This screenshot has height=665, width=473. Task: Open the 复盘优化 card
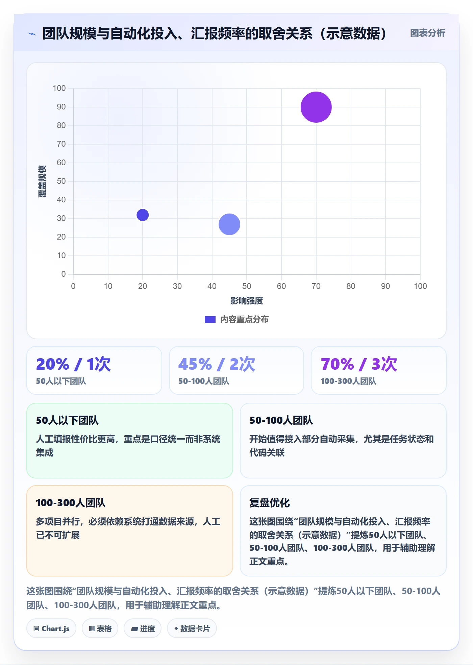[343, 531]
